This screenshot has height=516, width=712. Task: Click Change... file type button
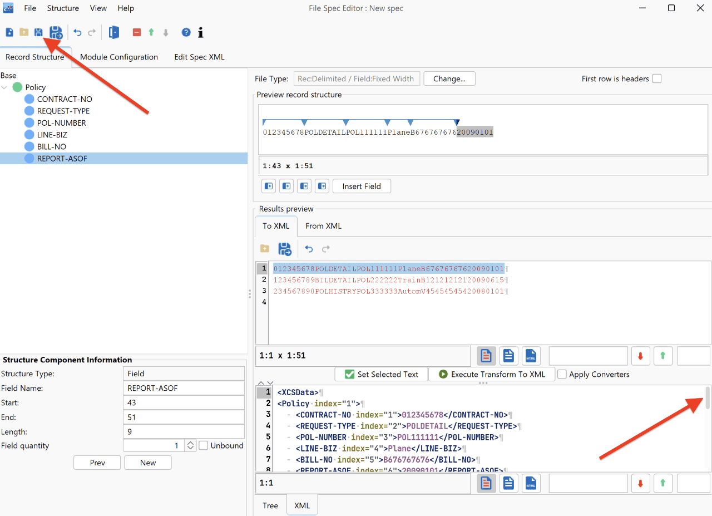449,78
